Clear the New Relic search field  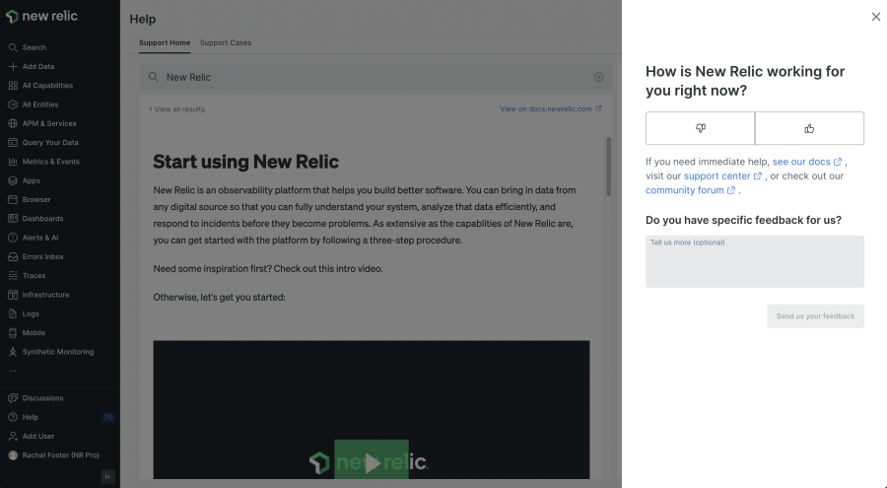tap(598, 77)
